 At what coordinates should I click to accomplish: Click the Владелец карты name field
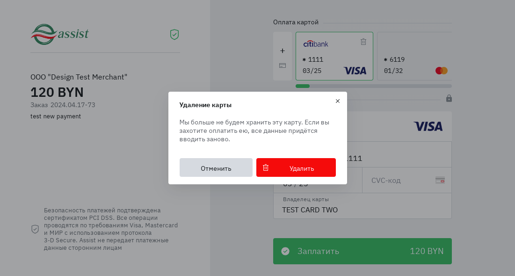click(363, 210)
